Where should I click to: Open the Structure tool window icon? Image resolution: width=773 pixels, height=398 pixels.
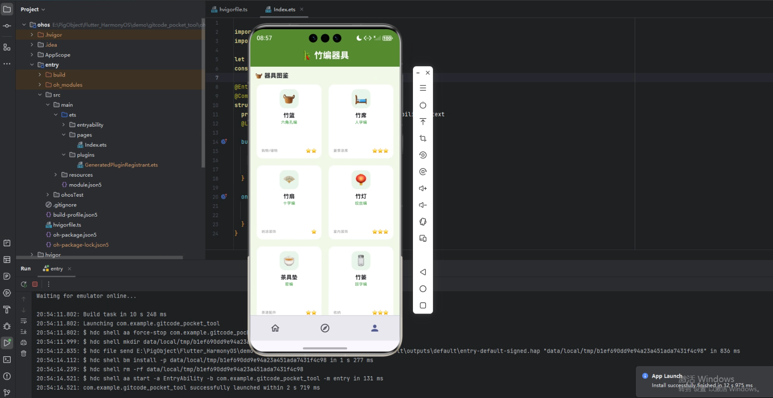pos(7,47)
